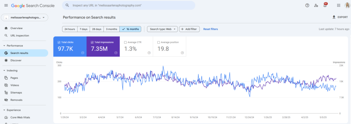Collapse the Performance sidebar section
The height and width of the screenshot is (124, 351).
coord(4,46)
